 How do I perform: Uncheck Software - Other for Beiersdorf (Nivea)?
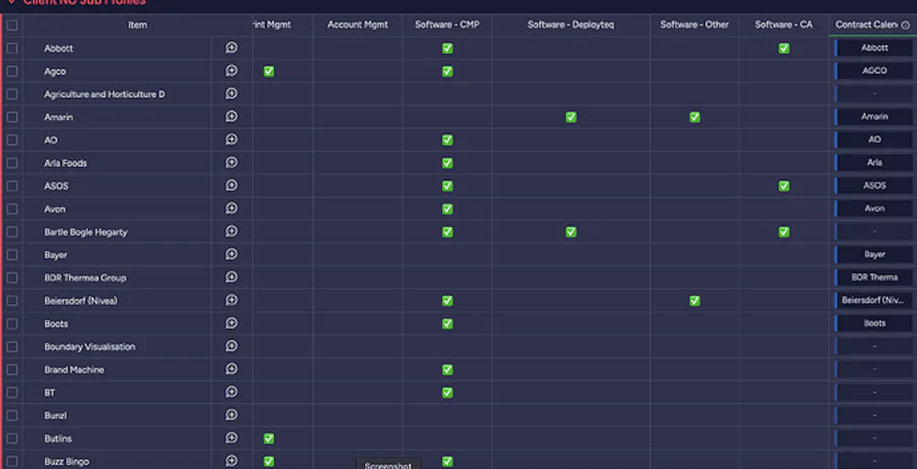click(694, 300)
